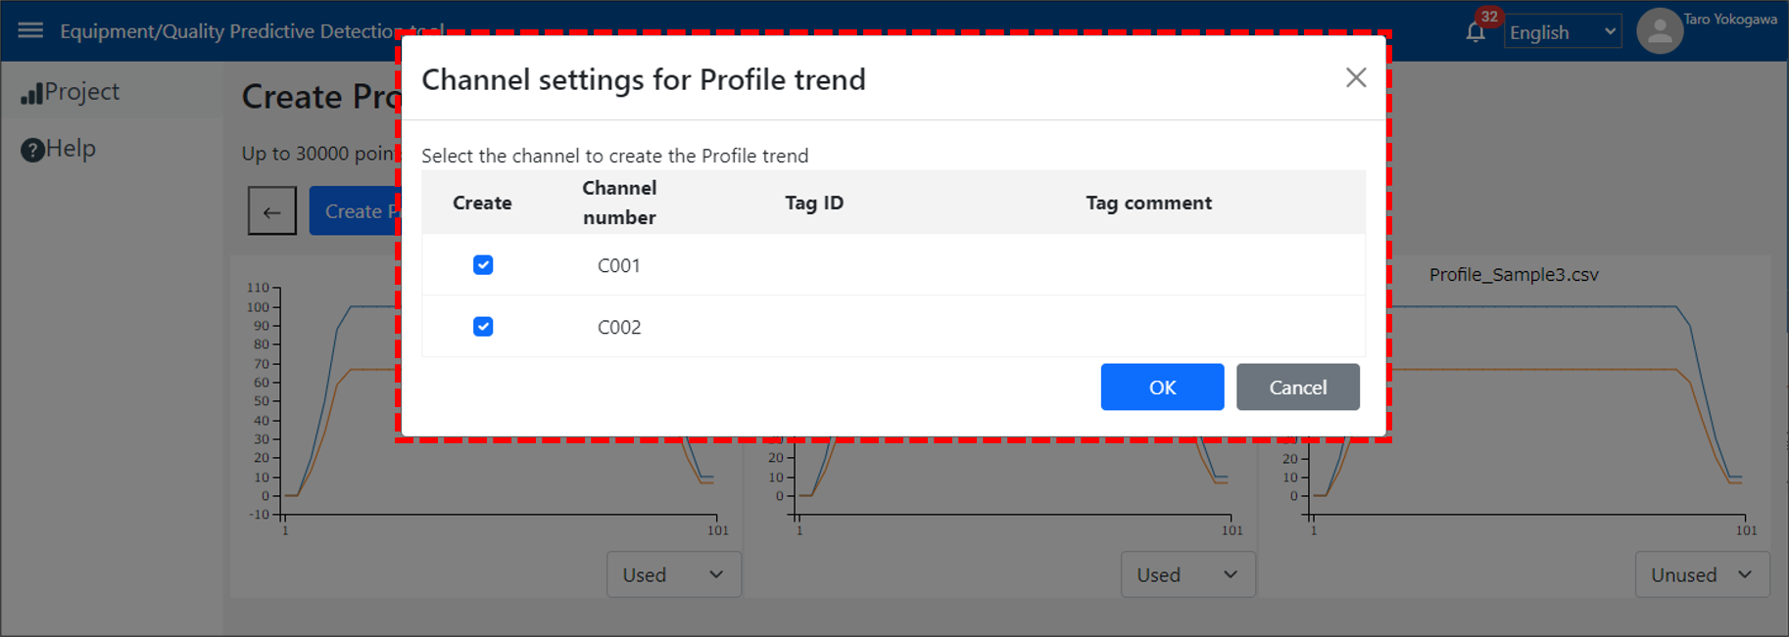Click the Help question mark icon
Viewport: 1789px width, 637px height.
coord(32,150)
